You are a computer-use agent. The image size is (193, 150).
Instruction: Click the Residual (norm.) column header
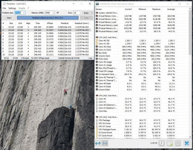point(82,23)
